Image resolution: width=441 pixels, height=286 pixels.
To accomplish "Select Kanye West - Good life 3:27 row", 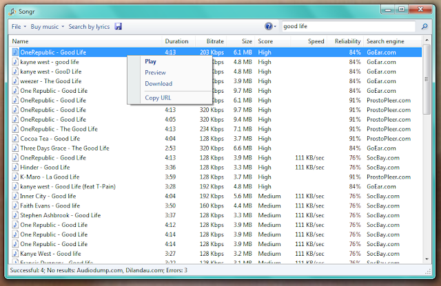I will coord(216,254).
